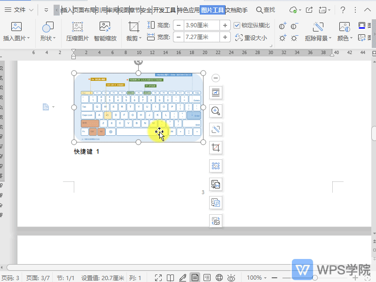Open the File (文件) menu

(19, 10)
